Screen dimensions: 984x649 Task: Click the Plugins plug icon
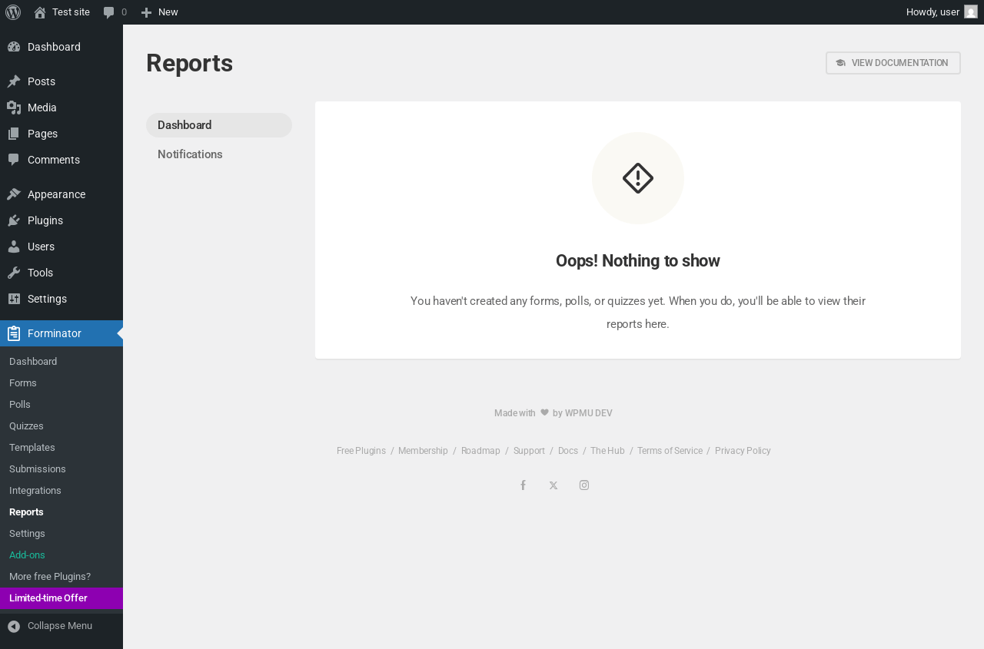[x=14, y=220]
